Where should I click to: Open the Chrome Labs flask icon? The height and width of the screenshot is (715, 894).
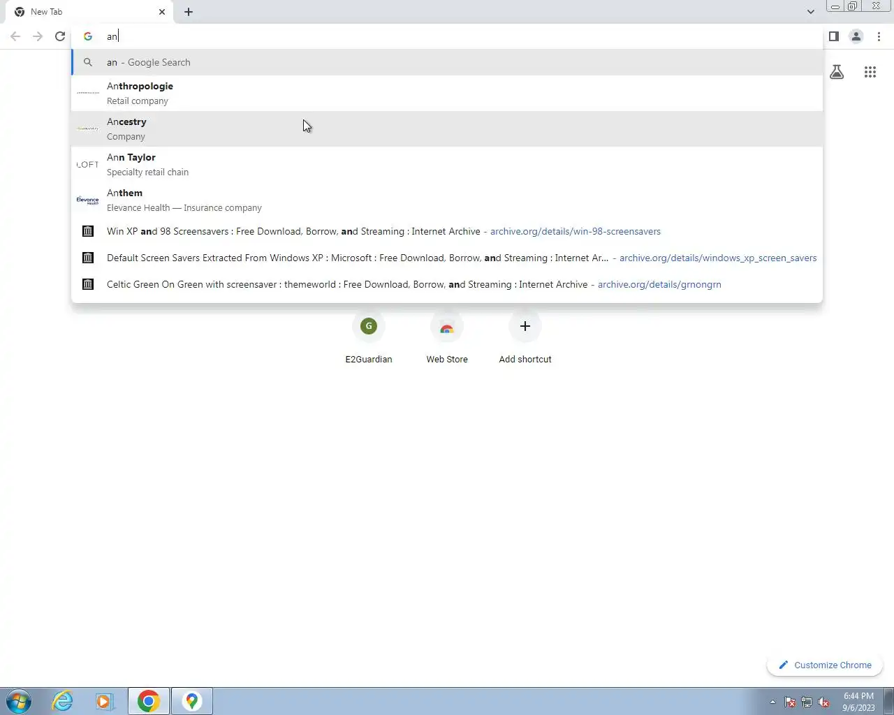(837, 72)
